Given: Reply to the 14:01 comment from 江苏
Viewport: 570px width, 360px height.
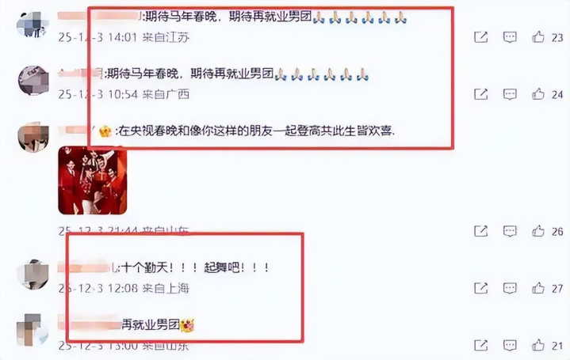Looking at the screenshot, I should 510,36.
